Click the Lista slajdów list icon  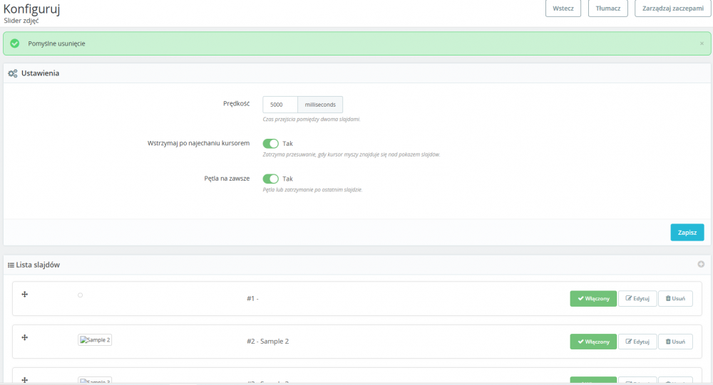[x=11, y=265]
